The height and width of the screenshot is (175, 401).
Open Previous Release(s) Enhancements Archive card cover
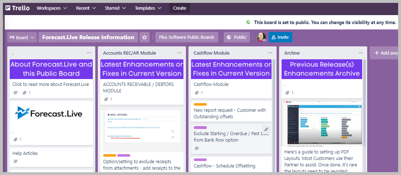pos(322,69)
